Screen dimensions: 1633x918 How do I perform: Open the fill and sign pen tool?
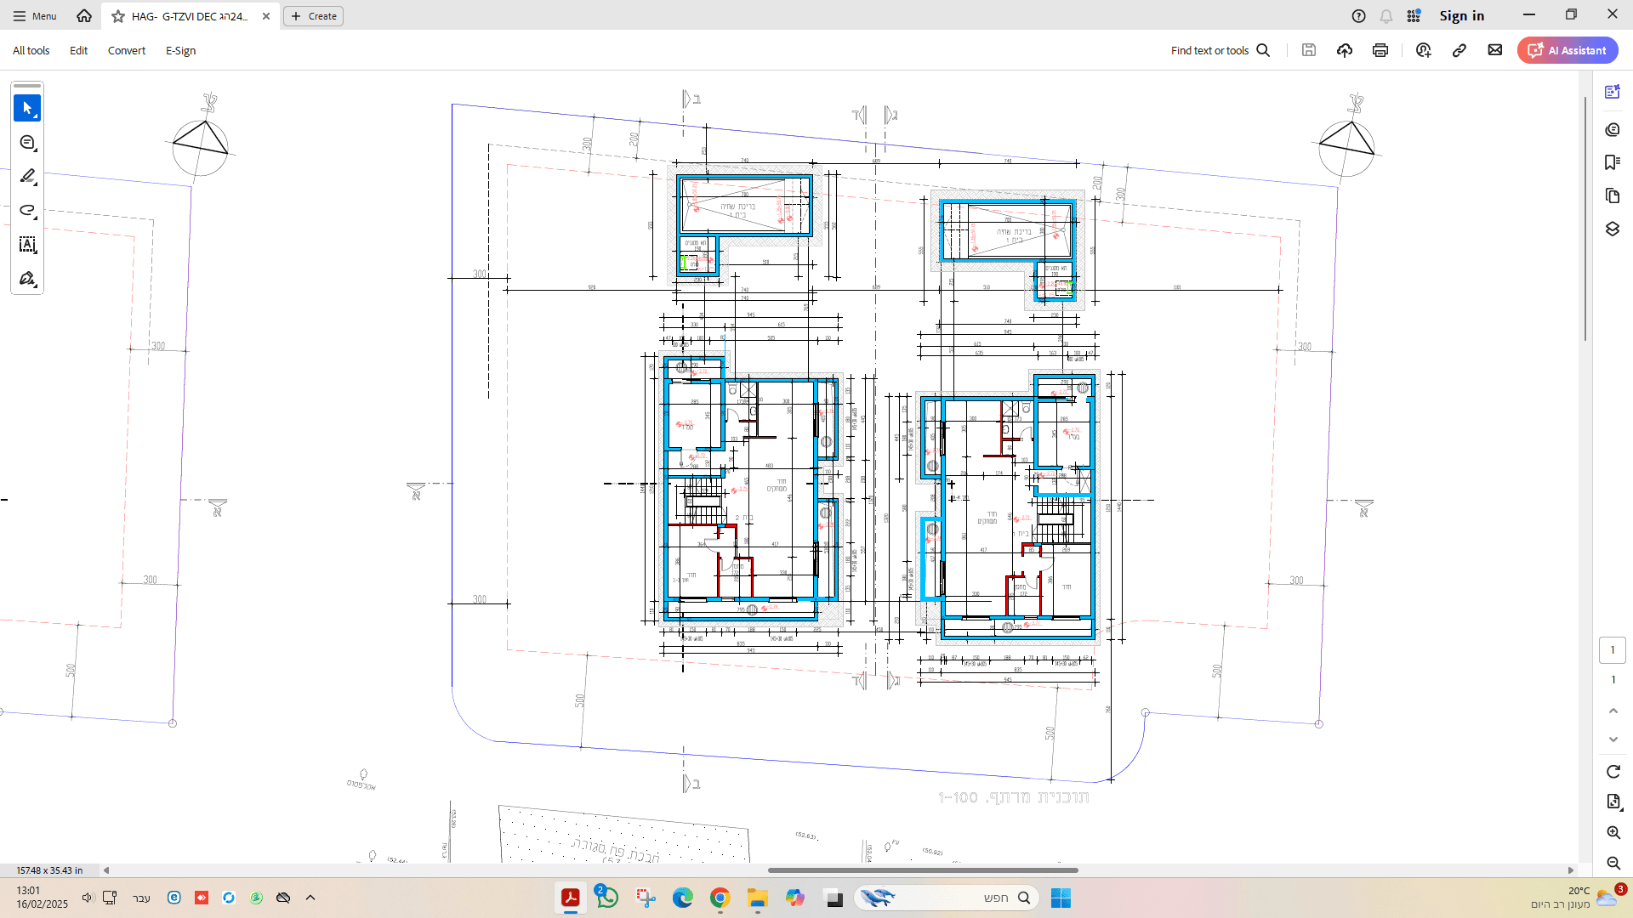point(27,279)
